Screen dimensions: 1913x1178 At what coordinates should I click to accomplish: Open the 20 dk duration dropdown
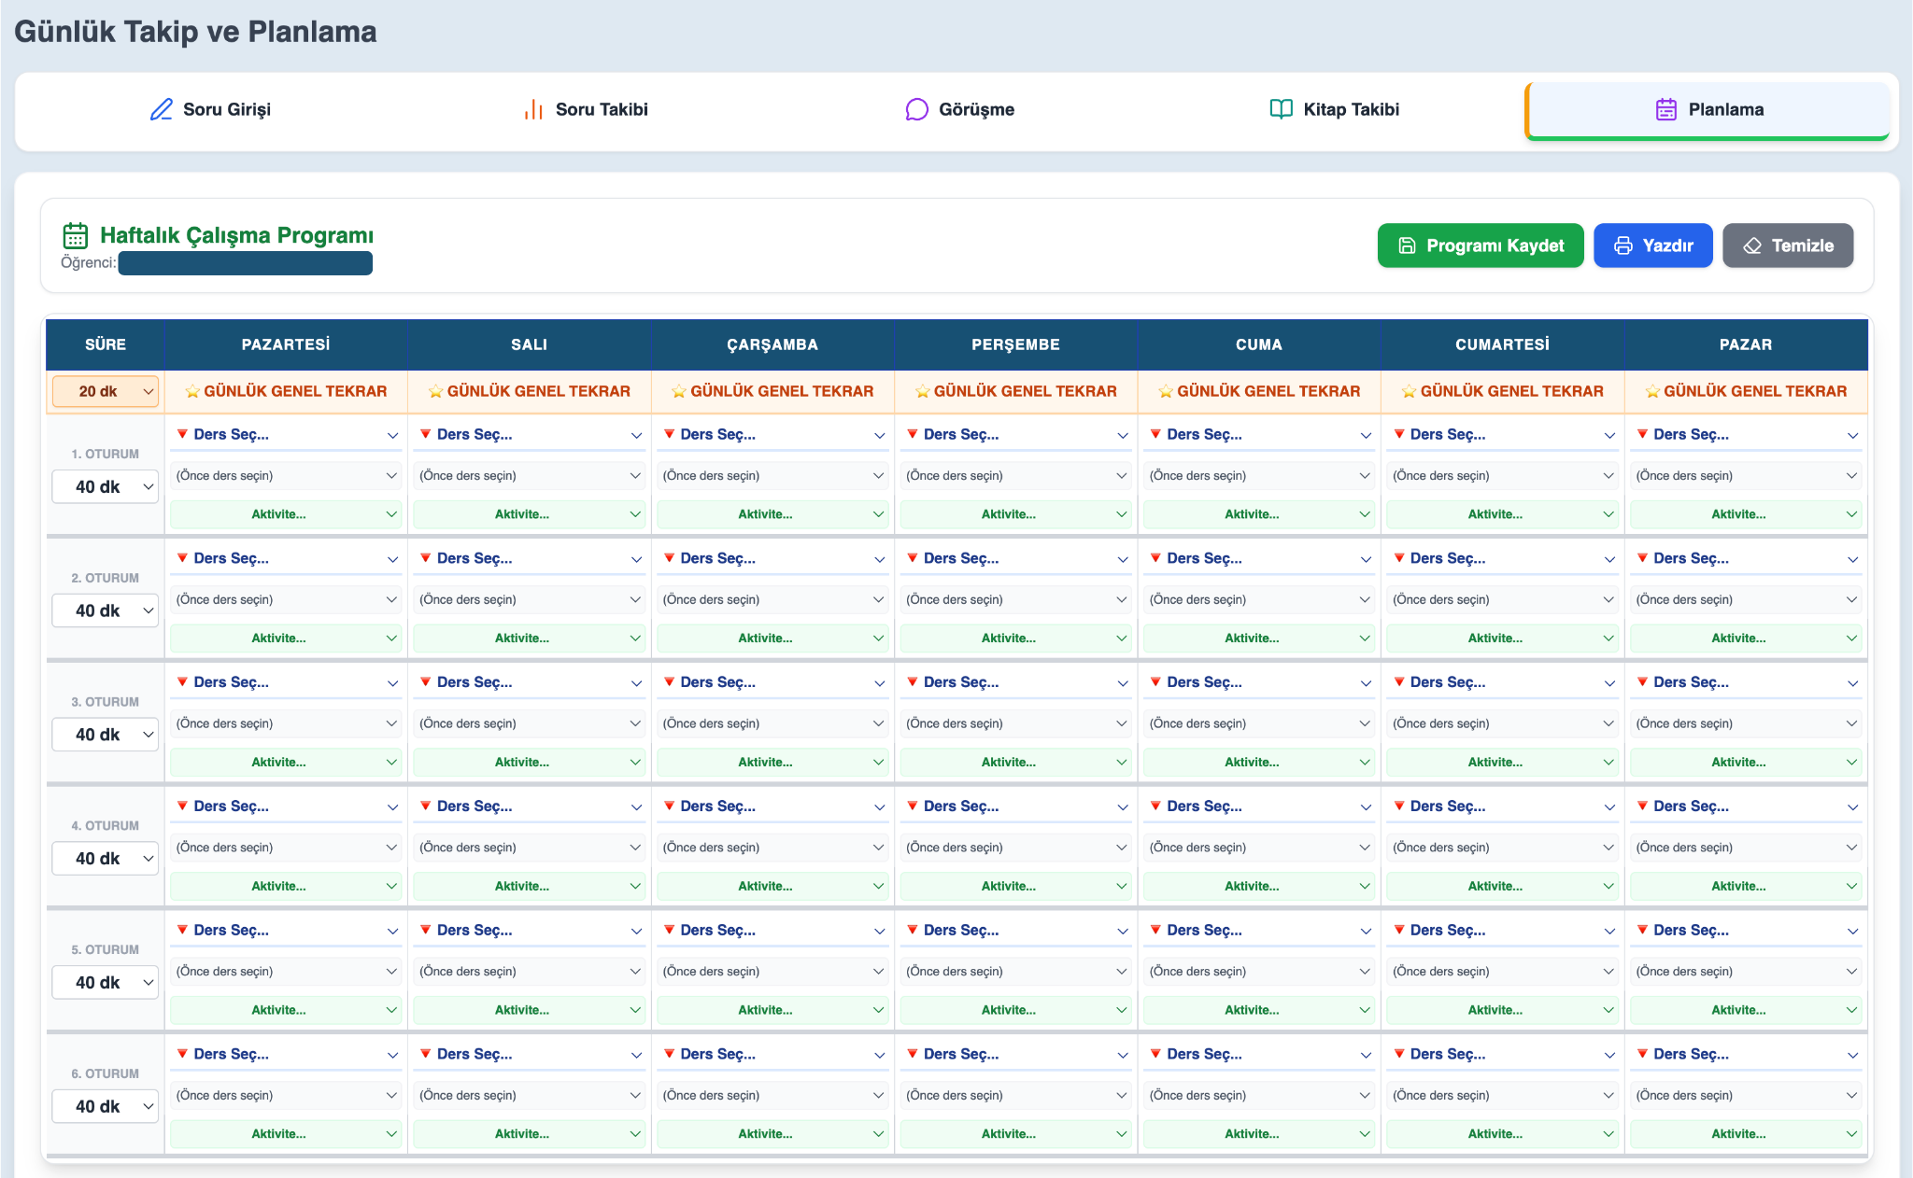[105, 391]
